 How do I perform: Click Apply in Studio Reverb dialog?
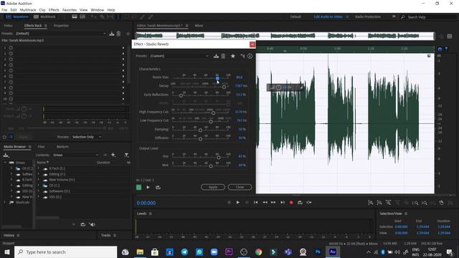(x=213, y=187)
